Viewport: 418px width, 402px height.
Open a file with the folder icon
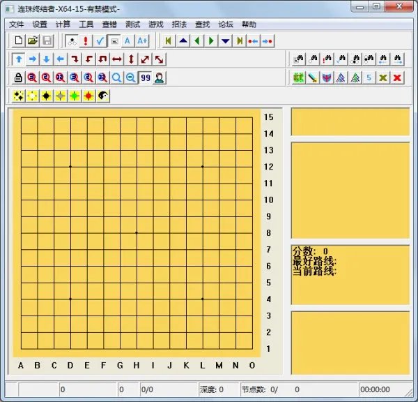pyautogui.click(x=33, y=41)
